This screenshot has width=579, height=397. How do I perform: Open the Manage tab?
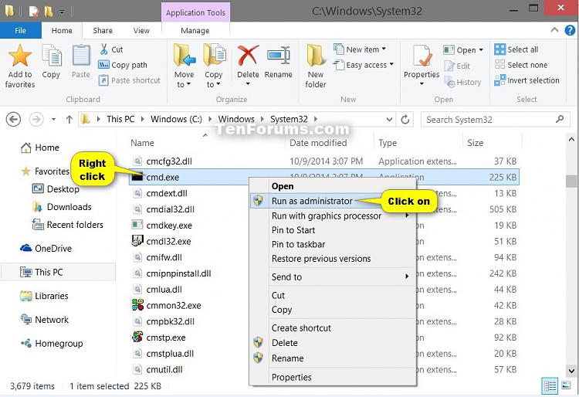pos(195,31)
